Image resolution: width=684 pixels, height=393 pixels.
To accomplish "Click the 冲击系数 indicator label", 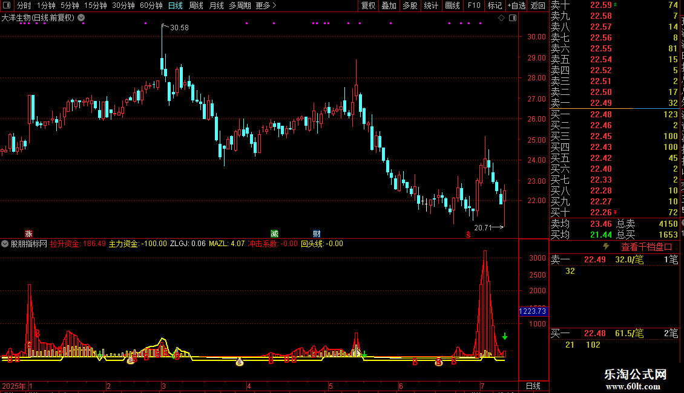I will coord(272,244).
